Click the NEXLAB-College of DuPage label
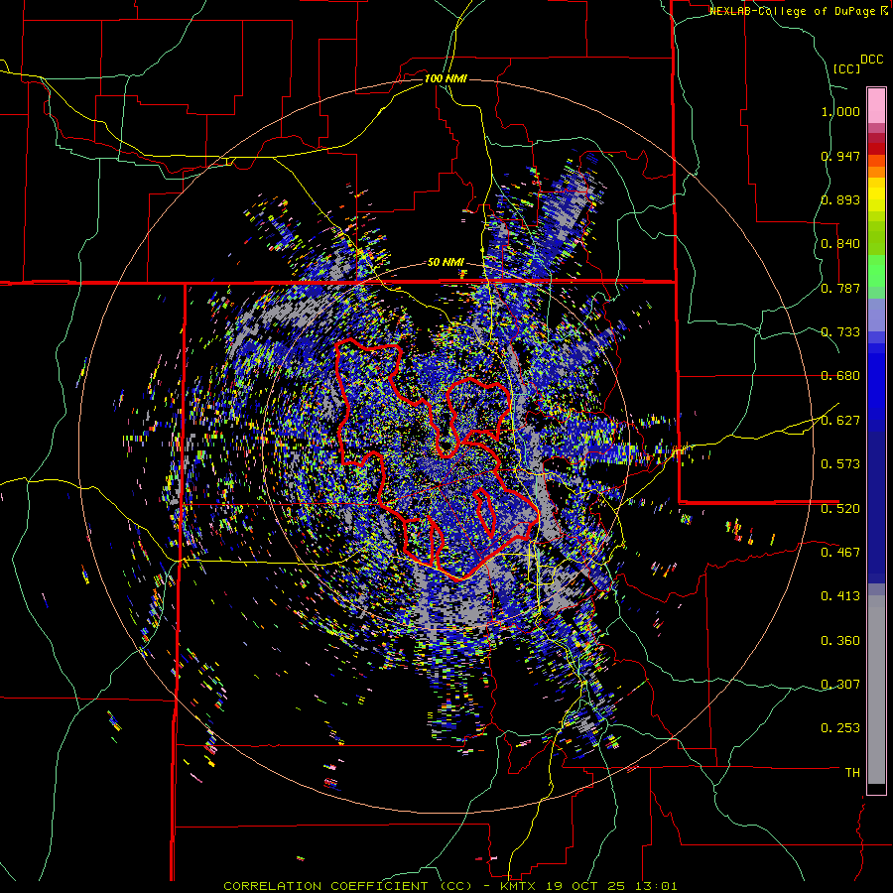 point(793,11)
